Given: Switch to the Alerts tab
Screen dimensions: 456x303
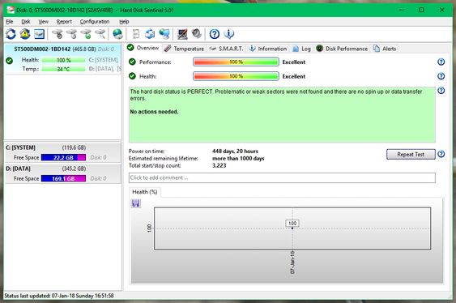Looking at the screenshot, I should 385,49.
